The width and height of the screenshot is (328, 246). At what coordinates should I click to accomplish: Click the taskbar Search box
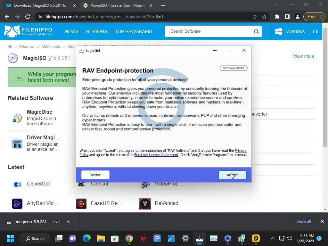click(x=35, y=238)
